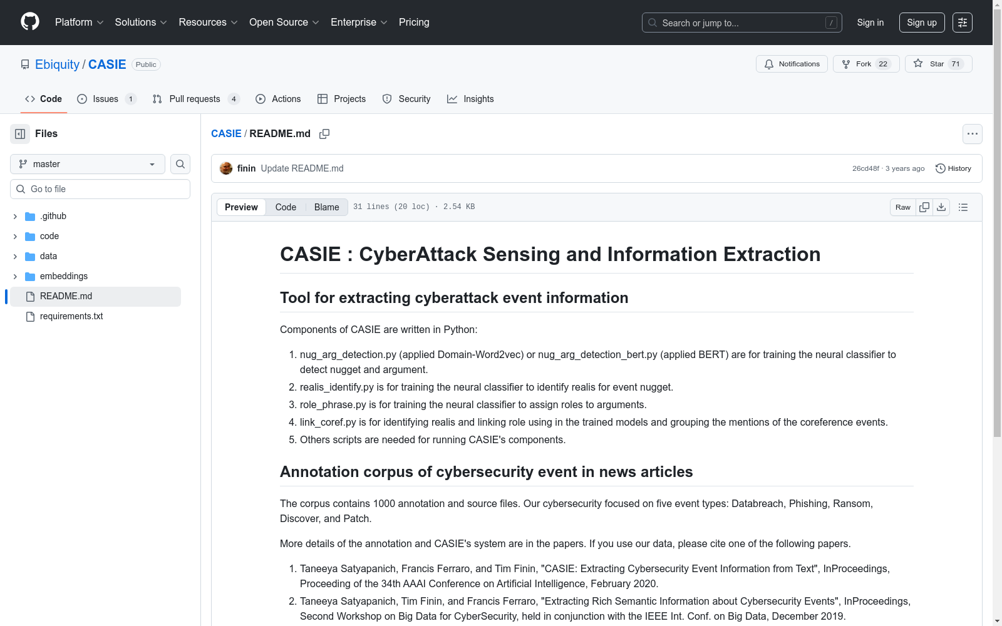Click the search files magnifier button
The image size is (1002, 626).
pyautogui.click(x=180, y=164)
